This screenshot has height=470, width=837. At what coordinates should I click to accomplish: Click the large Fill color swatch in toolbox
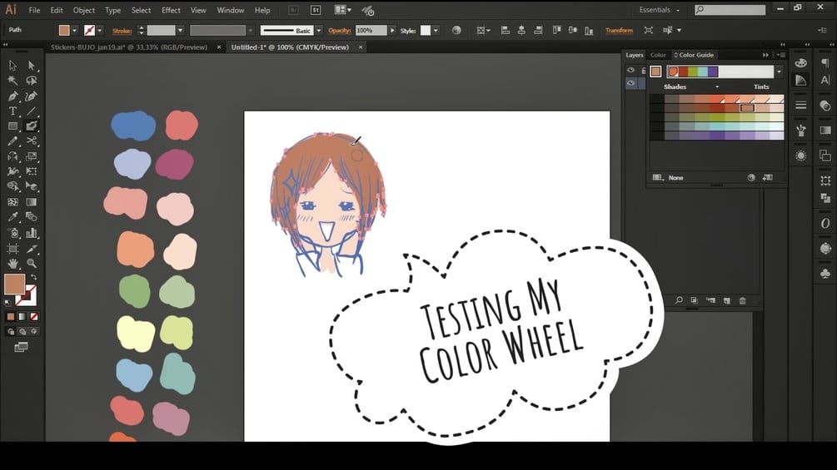click(14, 284)
